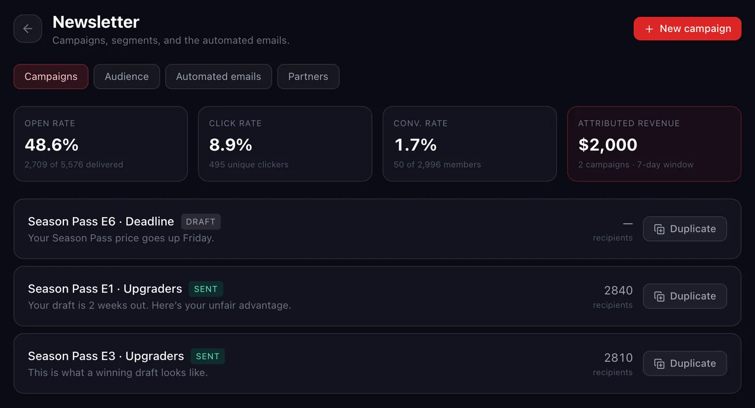Open the Click Rate stat card
Viewport: 755px width, 408px height.
point(285,144)
